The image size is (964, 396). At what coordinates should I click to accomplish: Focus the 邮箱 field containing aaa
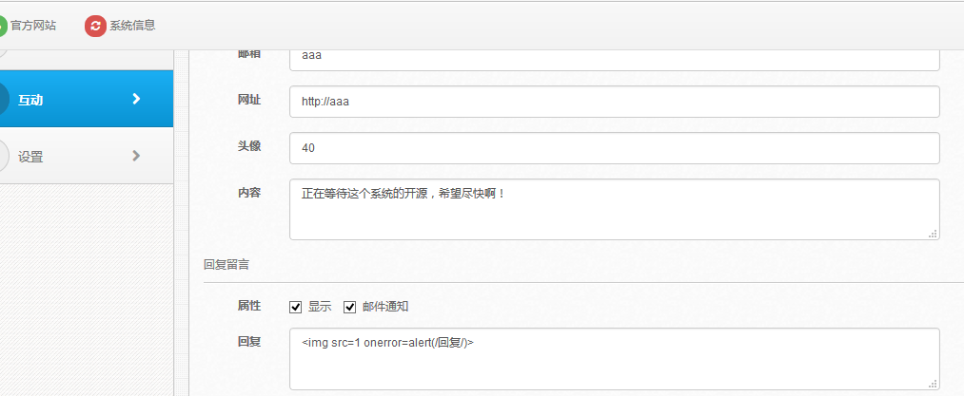click(x=614, y=57)
